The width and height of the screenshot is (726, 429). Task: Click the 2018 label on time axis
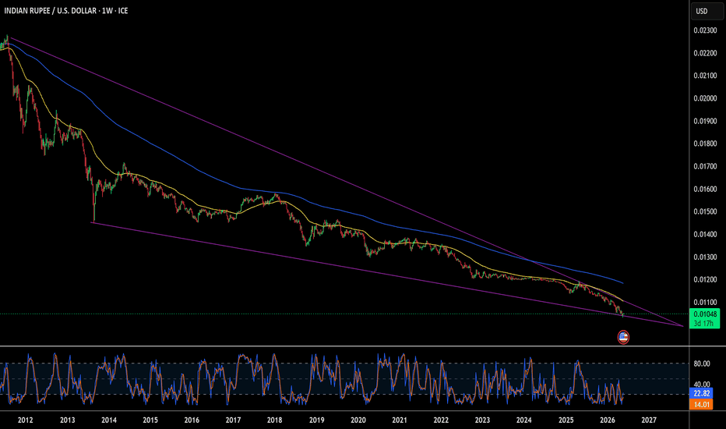(x=274, y=420)
